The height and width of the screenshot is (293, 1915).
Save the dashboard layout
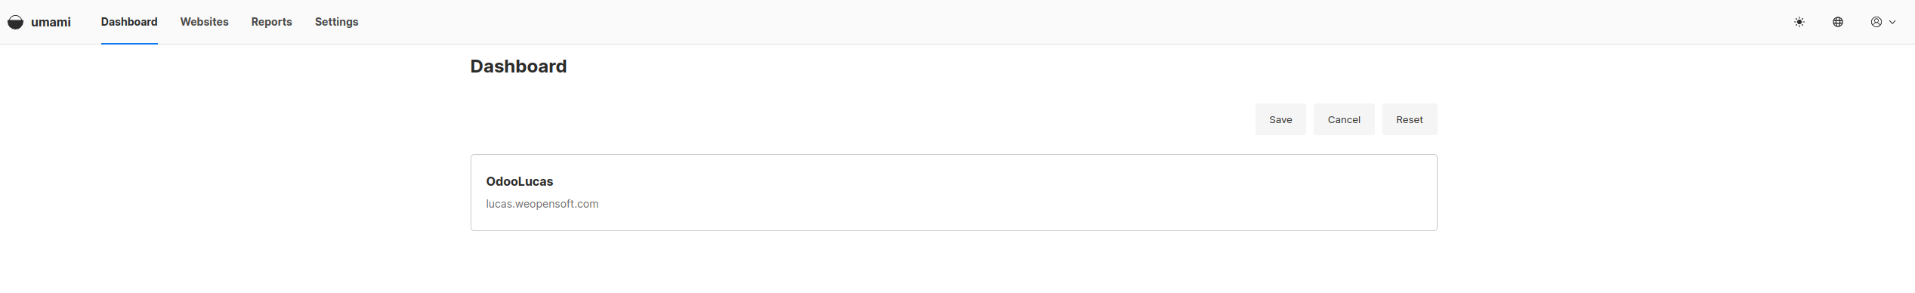coord(1280,119)
